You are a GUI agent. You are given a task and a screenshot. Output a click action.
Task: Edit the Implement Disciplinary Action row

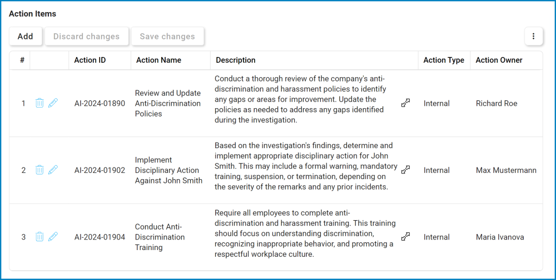[x=53, y=170]
